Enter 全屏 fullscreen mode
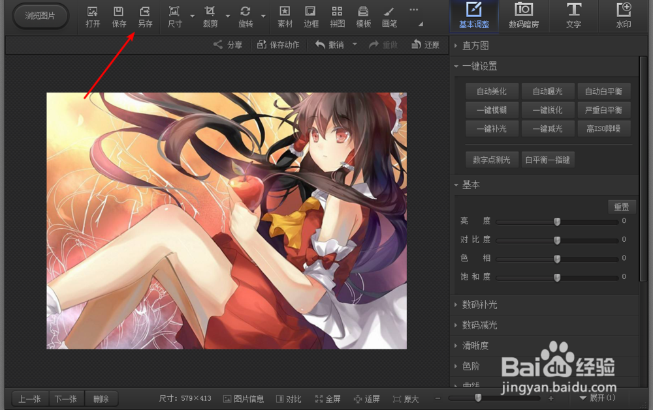The image size is (653, 410). pos(328,399)
